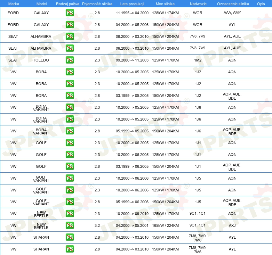272x255 pixels.
Task: Click fuel icon in New Beetle 2.3 row
Action: point(70,214)
